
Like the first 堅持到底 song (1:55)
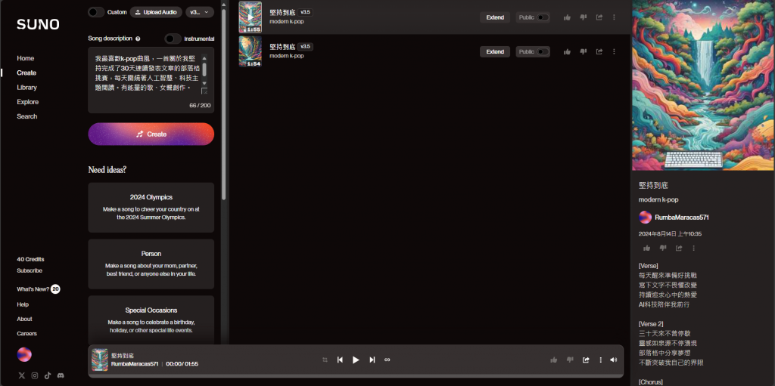tap(567, 17)
